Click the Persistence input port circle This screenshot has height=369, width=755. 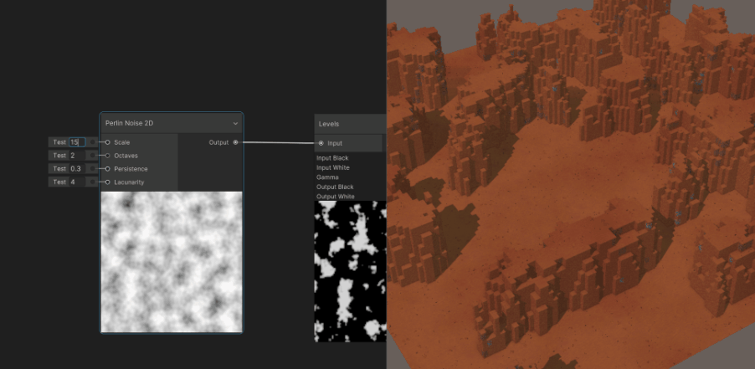(107, 169)
